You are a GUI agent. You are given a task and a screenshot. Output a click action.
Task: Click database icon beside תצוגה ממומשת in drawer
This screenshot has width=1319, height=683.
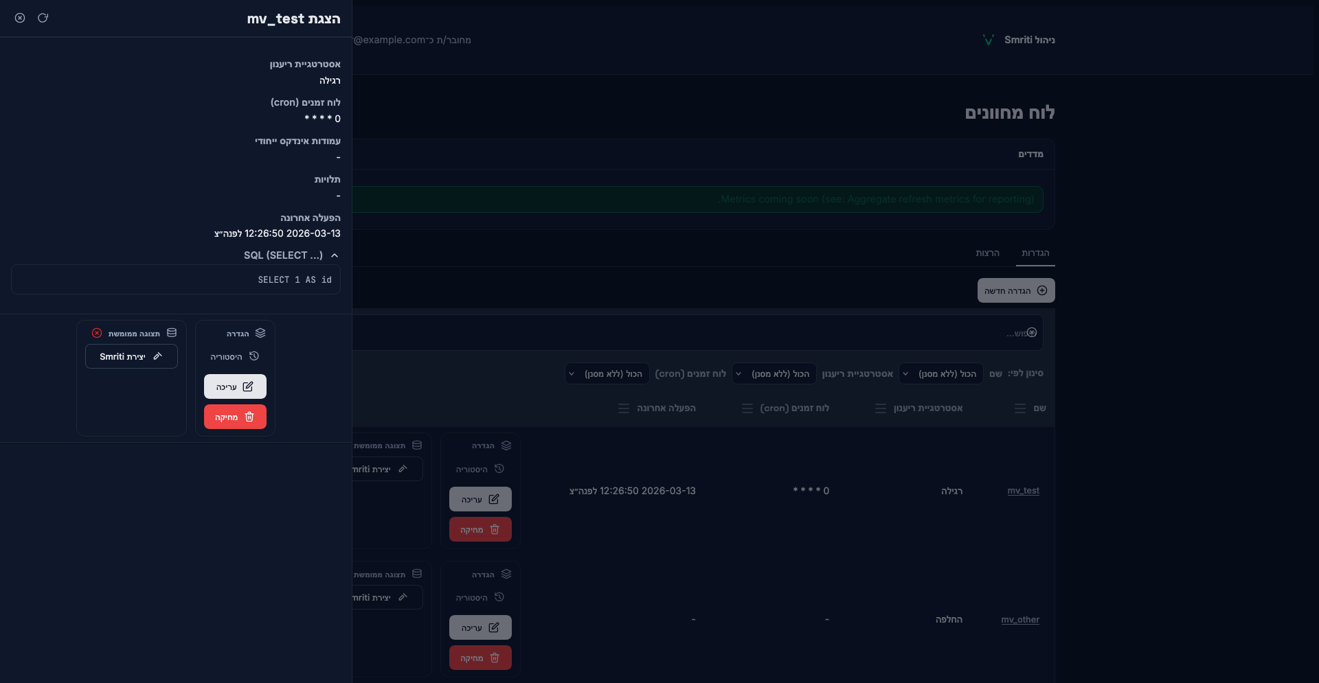pos(172,333)
